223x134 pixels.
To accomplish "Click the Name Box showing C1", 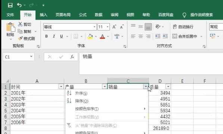I will 19,57.
